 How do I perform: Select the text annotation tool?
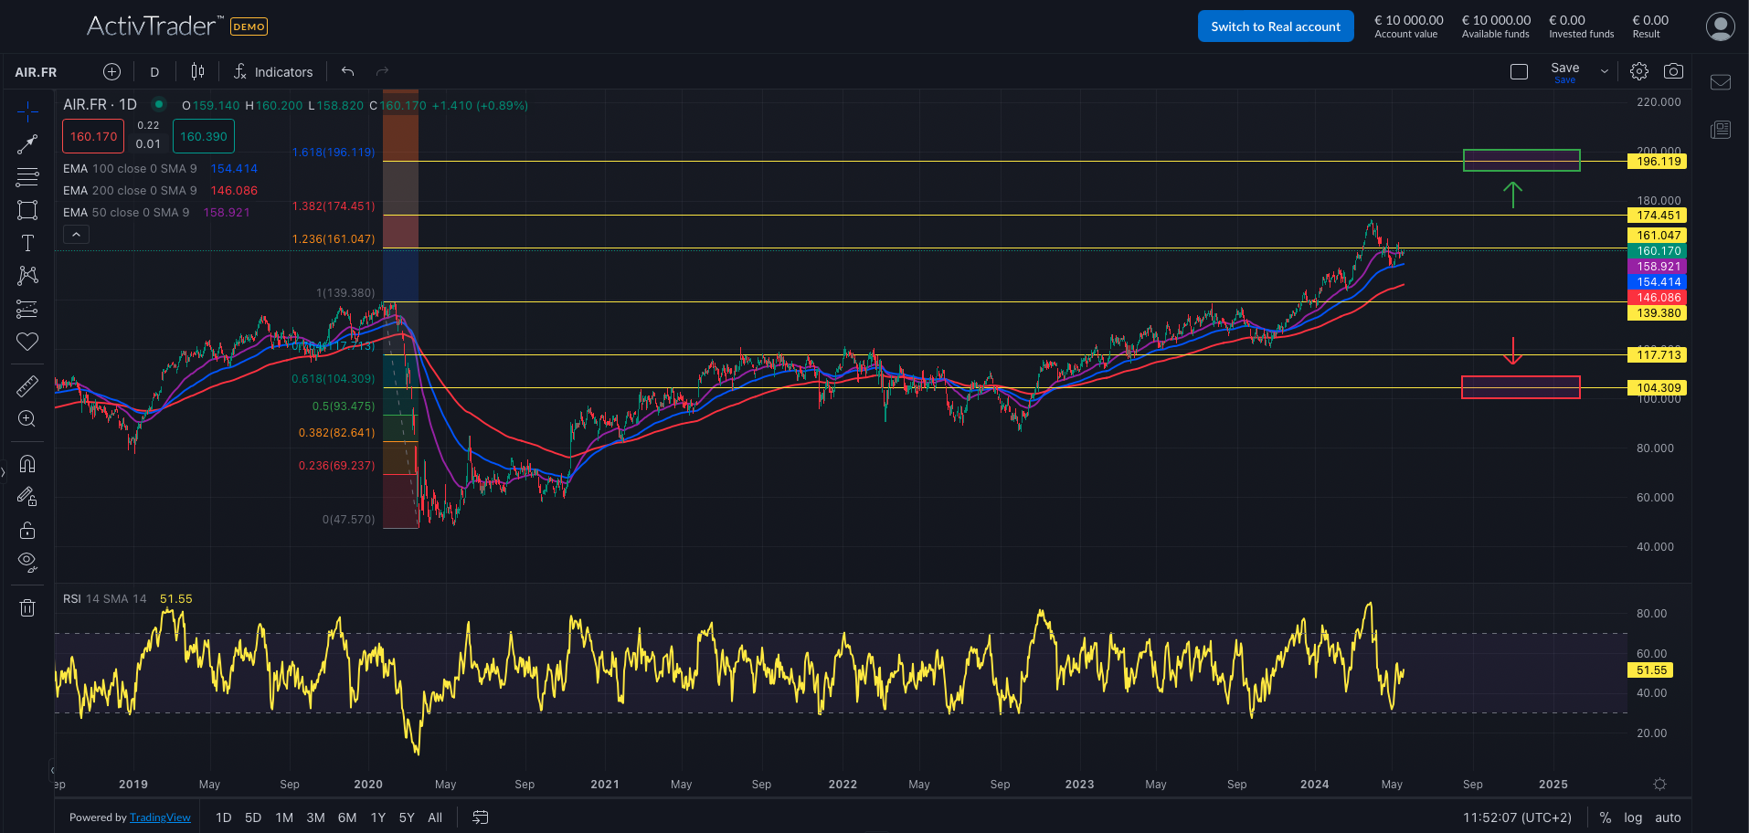tap(27, 243)
